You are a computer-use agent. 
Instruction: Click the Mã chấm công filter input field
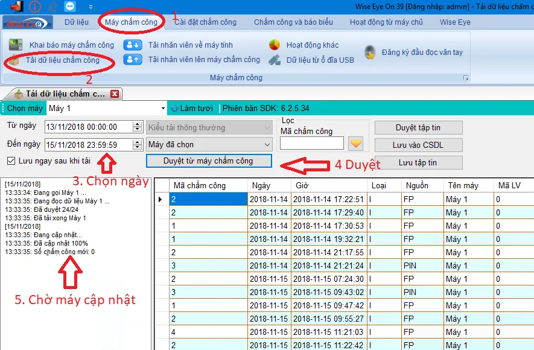(311, 142)
